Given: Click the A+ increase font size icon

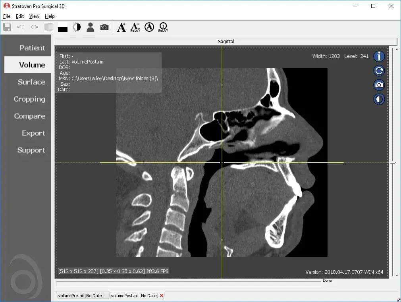Looking at the screenshot, I should click(121, 27).
